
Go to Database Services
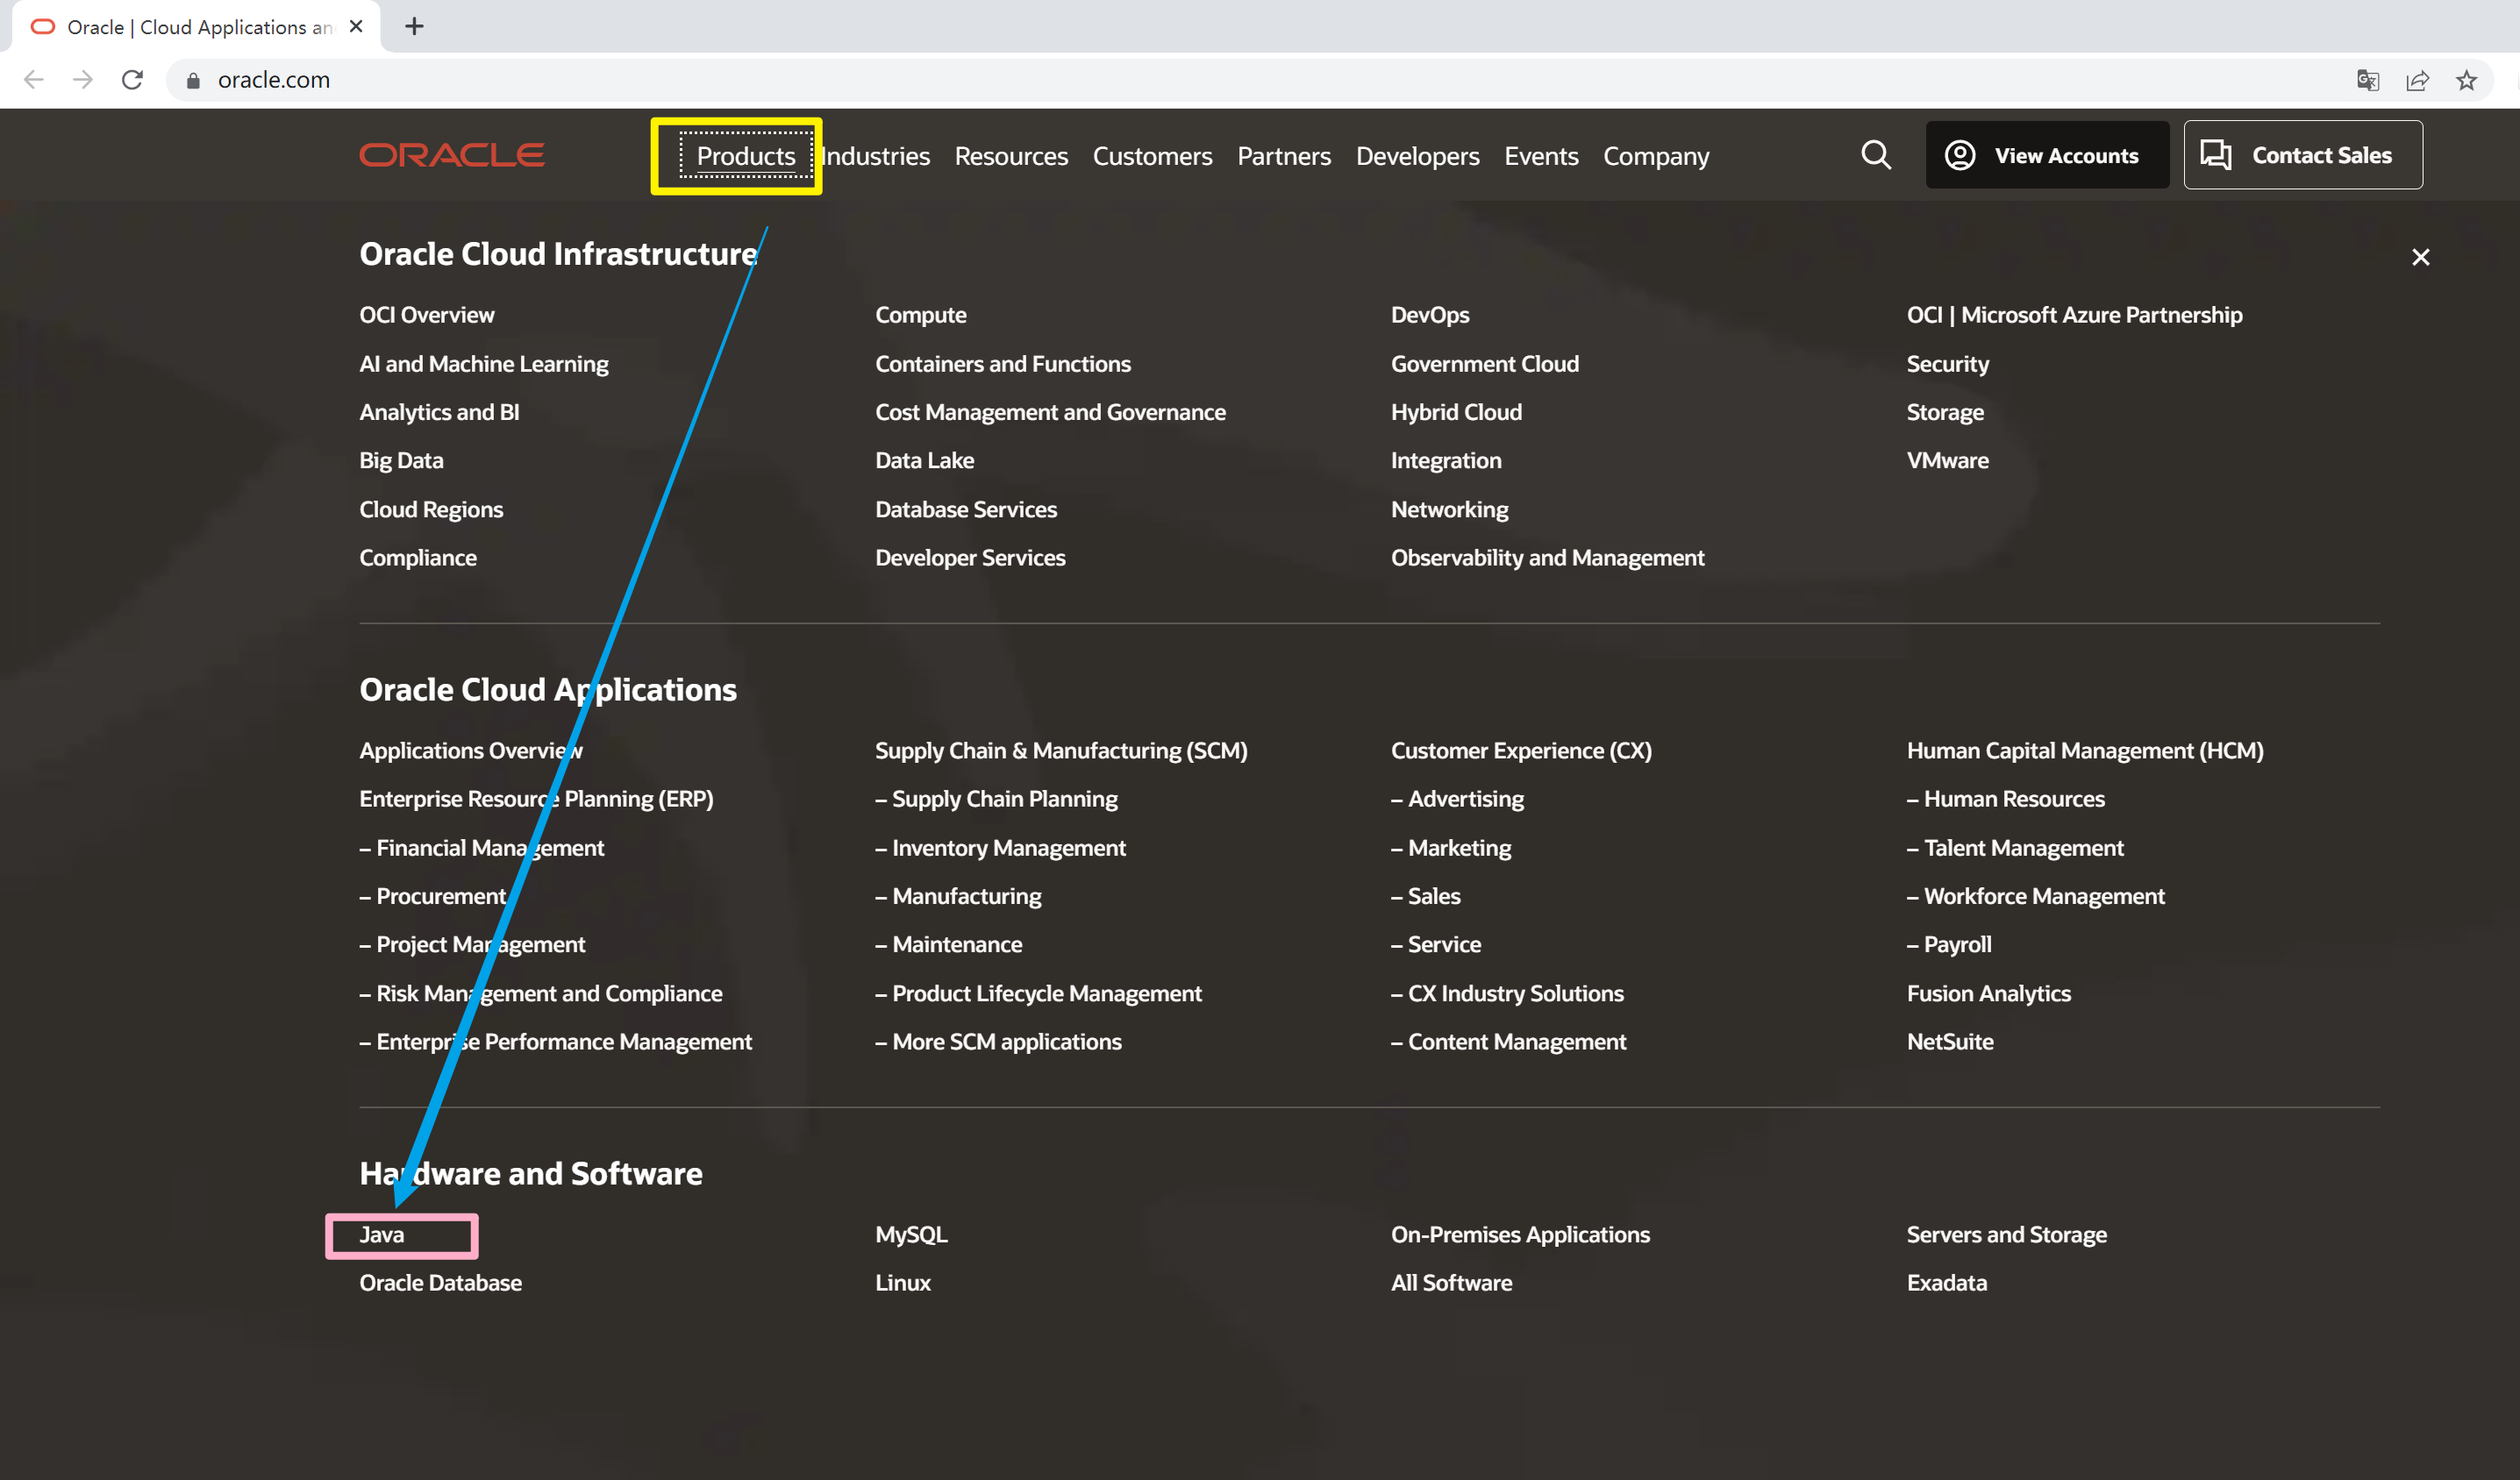click(x=966, y=509)
